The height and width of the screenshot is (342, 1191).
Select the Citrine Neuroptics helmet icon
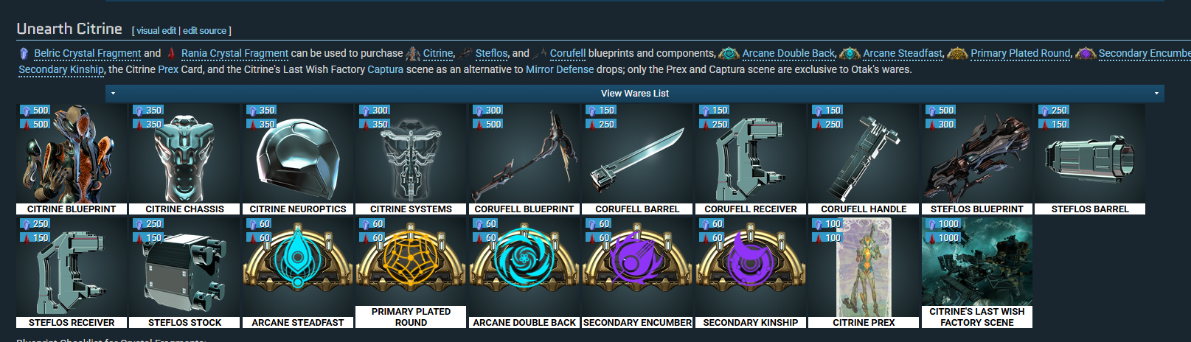coord(298,153)
